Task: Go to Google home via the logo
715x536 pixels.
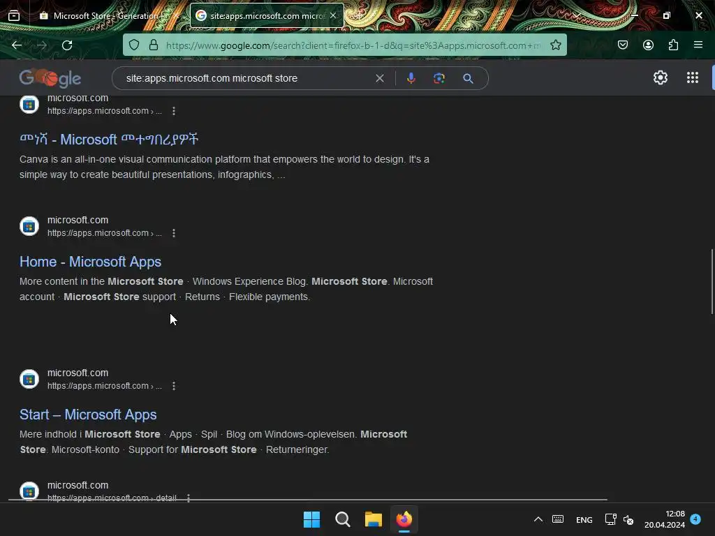Action: click(x=50, y=78)
